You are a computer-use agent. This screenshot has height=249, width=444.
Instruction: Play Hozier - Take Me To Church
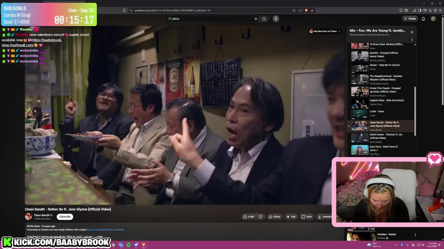point(382,67)
